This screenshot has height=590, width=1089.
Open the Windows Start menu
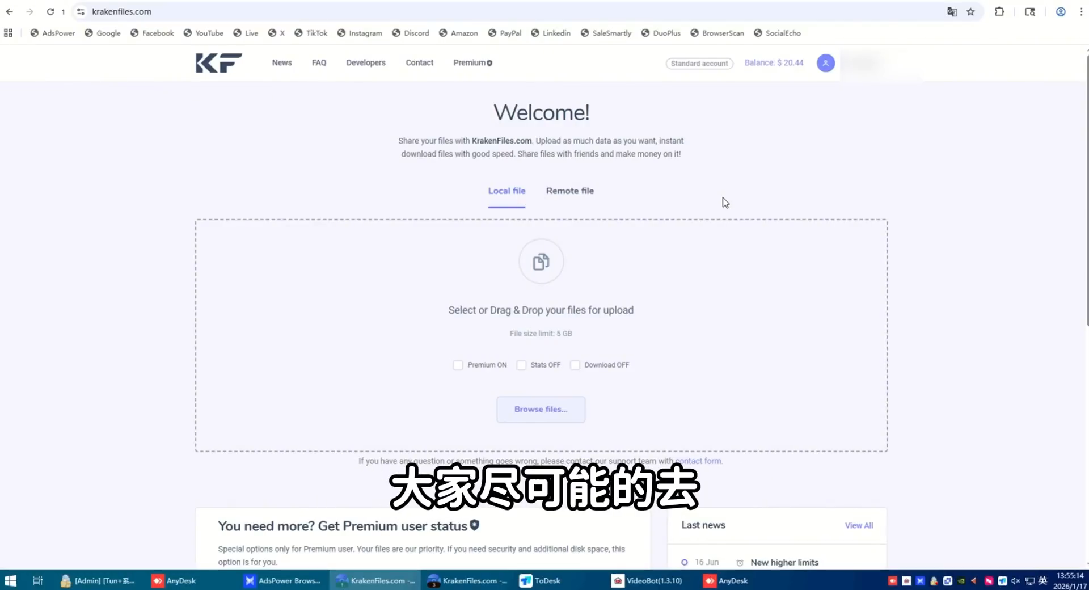[10, 580]
